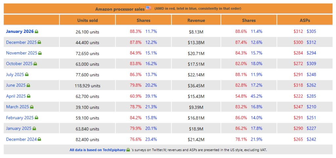
Task: Click the lock icon next to June 2025
Action: click(29, 85)
